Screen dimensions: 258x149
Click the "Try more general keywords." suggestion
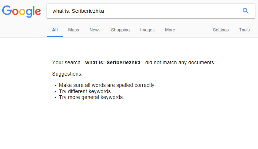[x=91, y=98]
